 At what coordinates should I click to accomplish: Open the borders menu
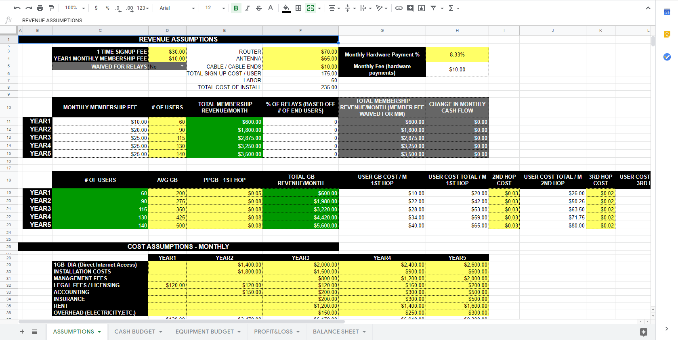pos(298,8)
